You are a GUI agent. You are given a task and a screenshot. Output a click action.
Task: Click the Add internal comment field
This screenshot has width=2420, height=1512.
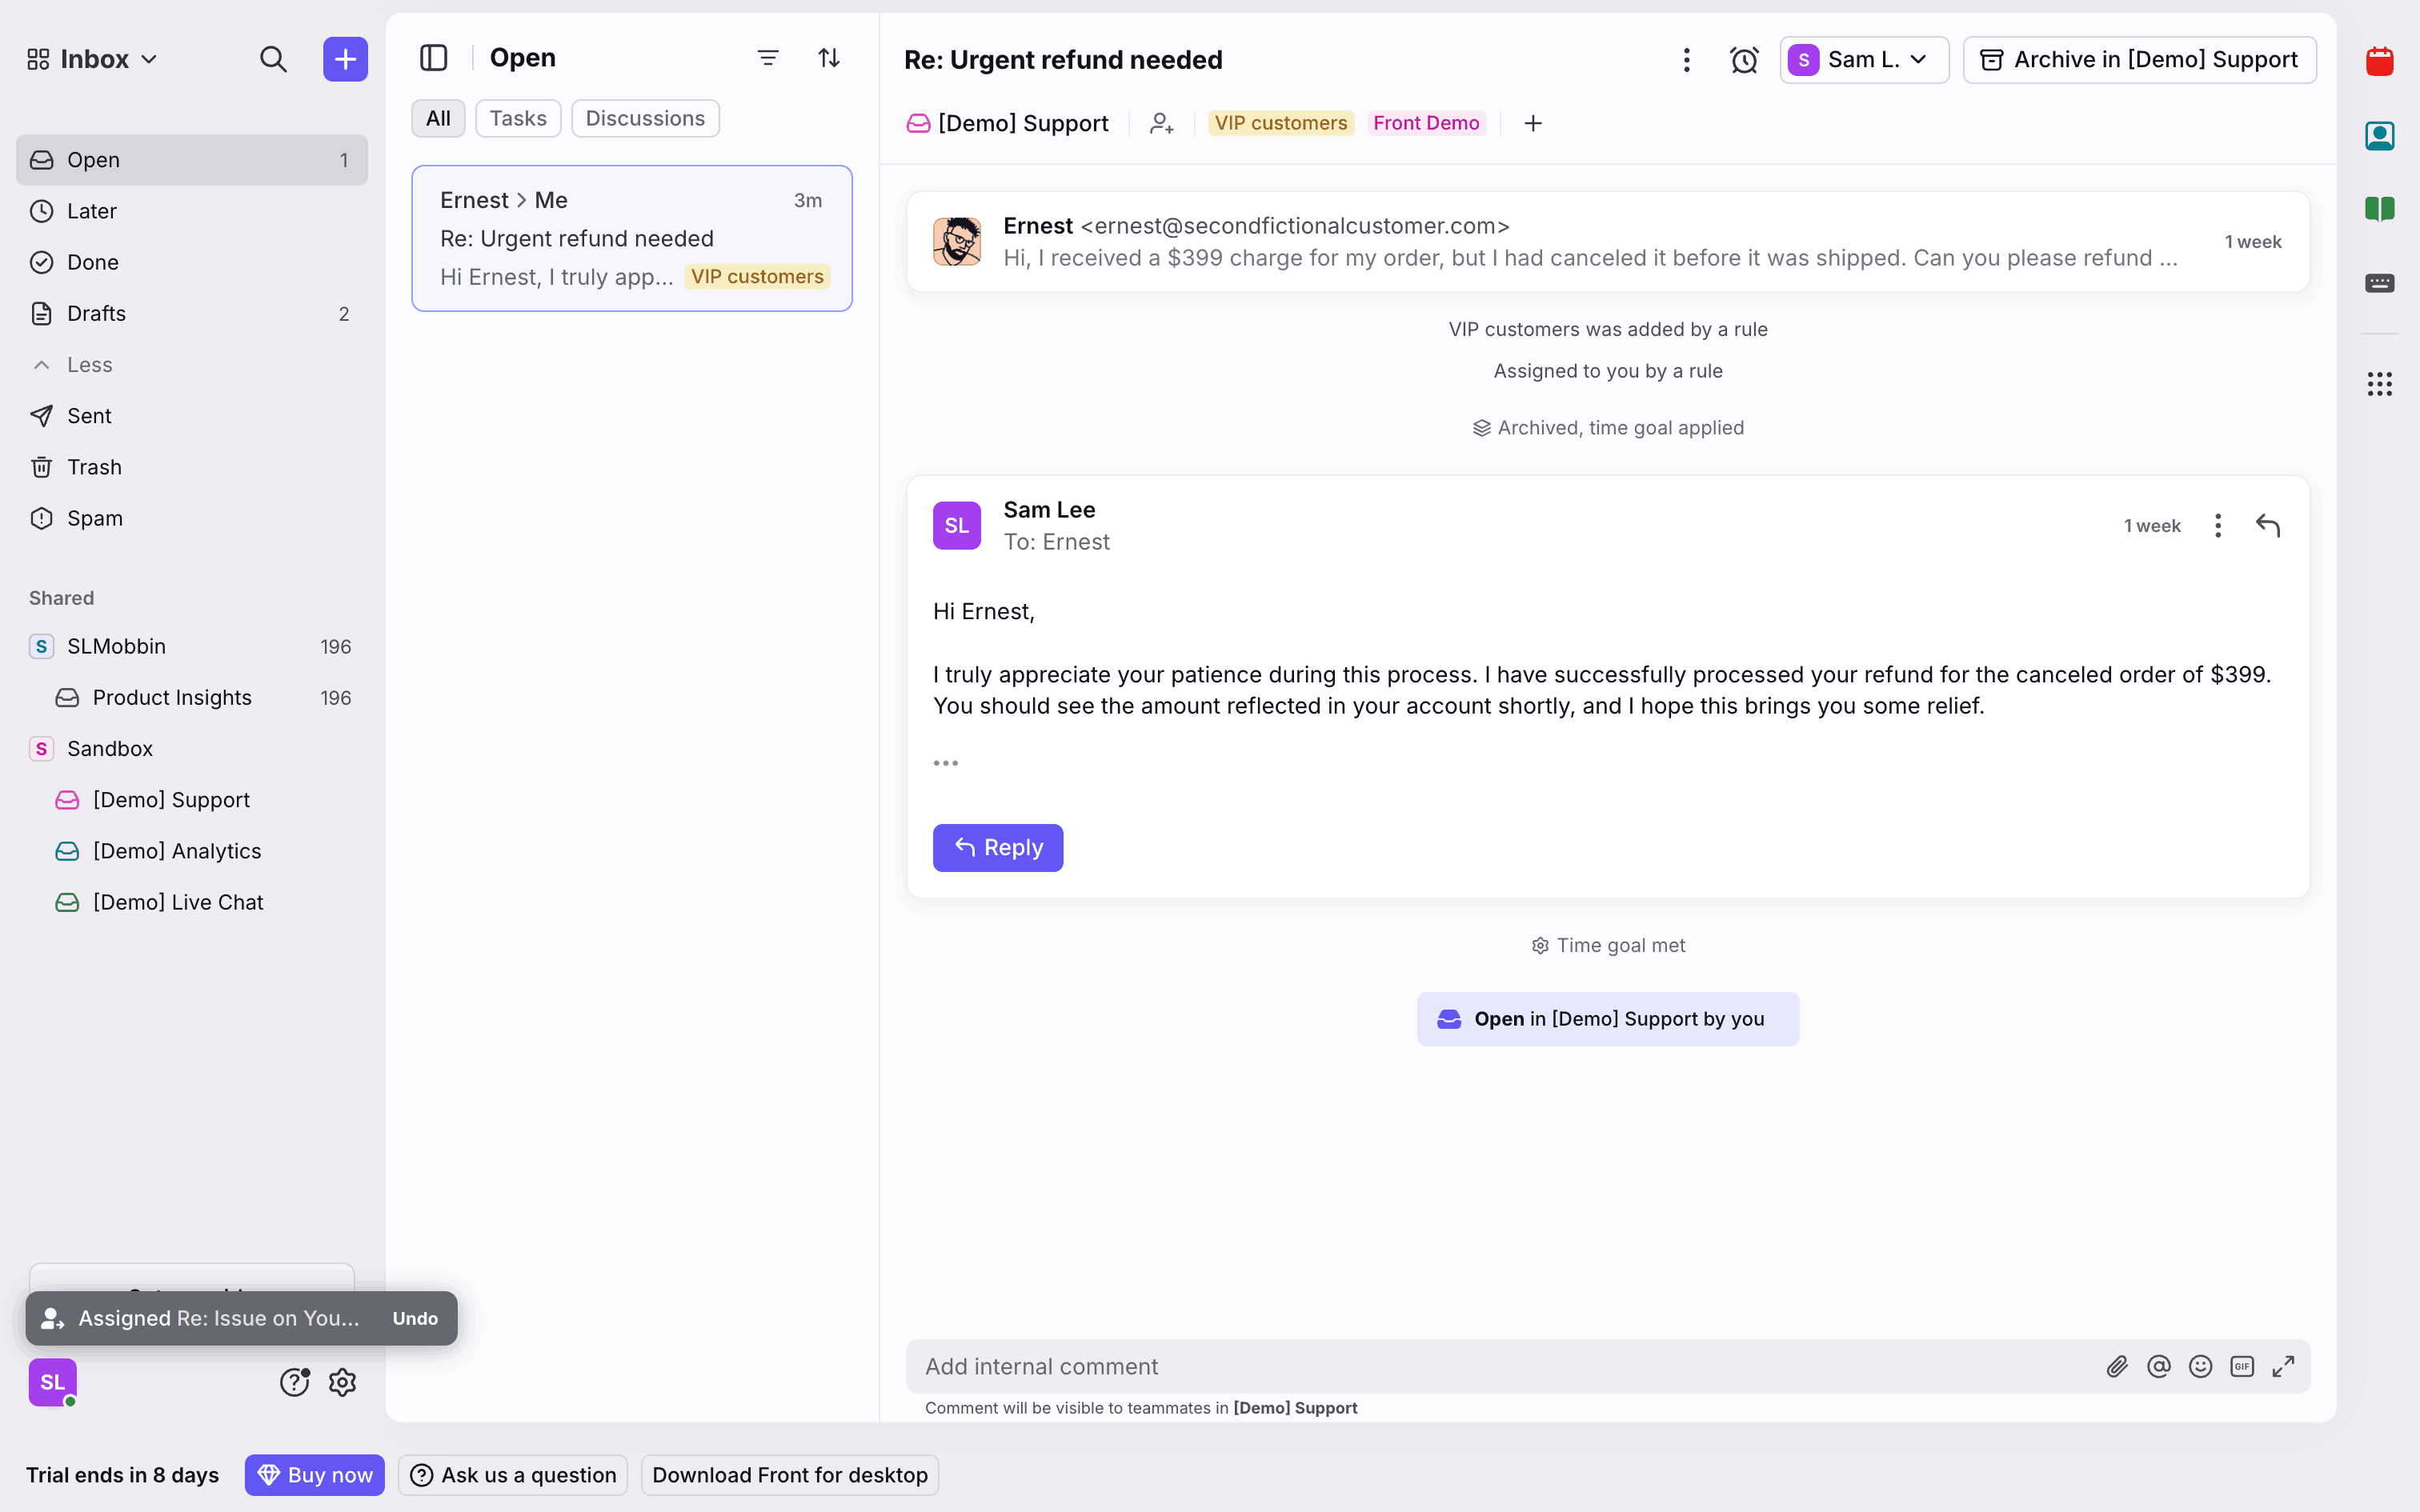pos(1500,1366)
